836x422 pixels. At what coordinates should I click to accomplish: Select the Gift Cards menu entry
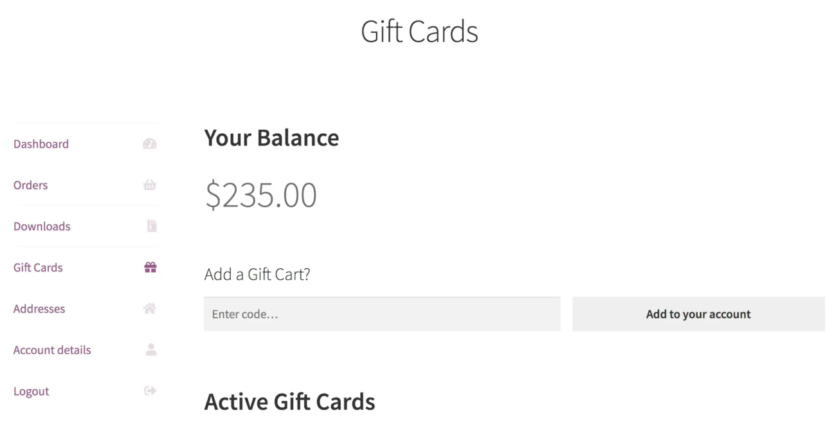coord(37,267)
